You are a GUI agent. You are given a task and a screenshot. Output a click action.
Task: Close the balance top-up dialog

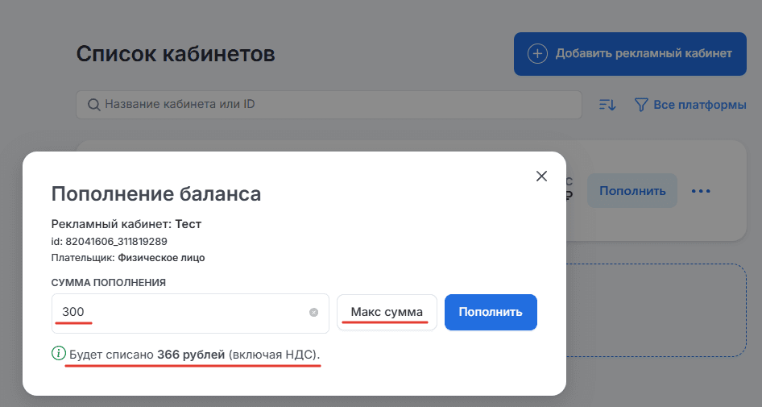coord(541,176)
